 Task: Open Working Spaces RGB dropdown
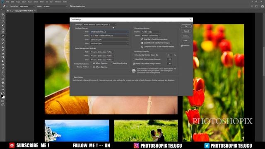point(109,32)
